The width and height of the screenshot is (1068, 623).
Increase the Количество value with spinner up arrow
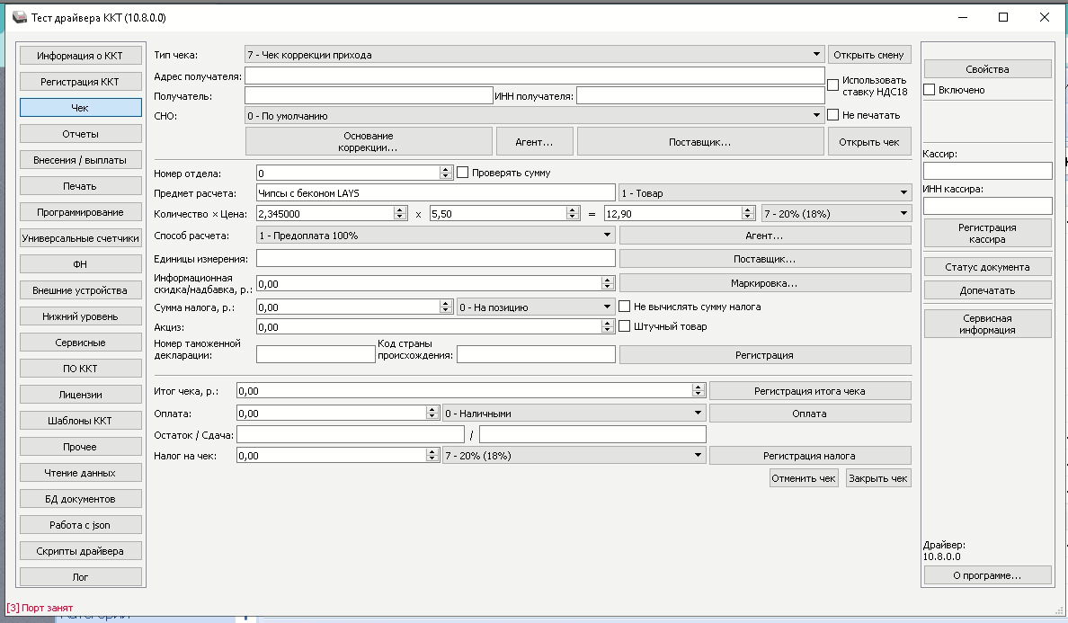pos(400,209)
